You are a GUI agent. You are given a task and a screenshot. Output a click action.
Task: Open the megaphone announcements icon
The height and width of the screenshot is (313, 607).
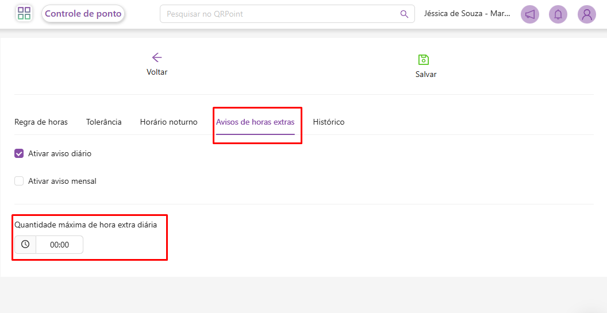point(529,14)
